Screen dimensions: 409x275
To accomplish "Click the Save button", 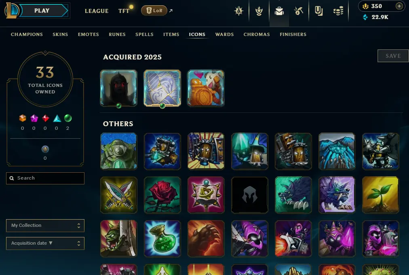I will point(393,56).
